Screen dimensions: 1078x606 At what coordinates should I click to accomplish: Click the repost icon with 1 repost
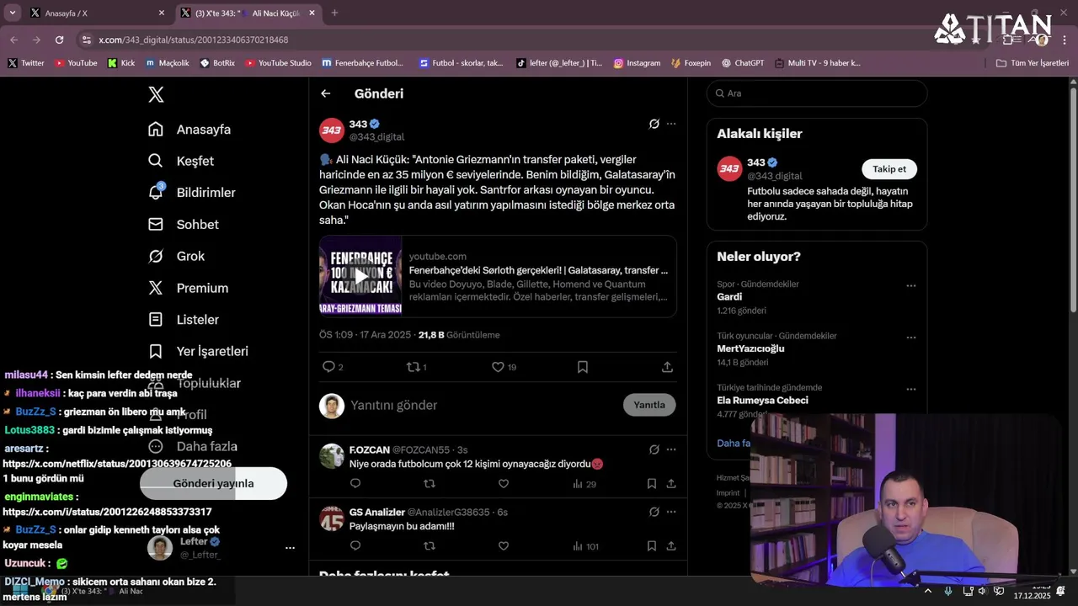pyautogui.click(x=414, y=367)
